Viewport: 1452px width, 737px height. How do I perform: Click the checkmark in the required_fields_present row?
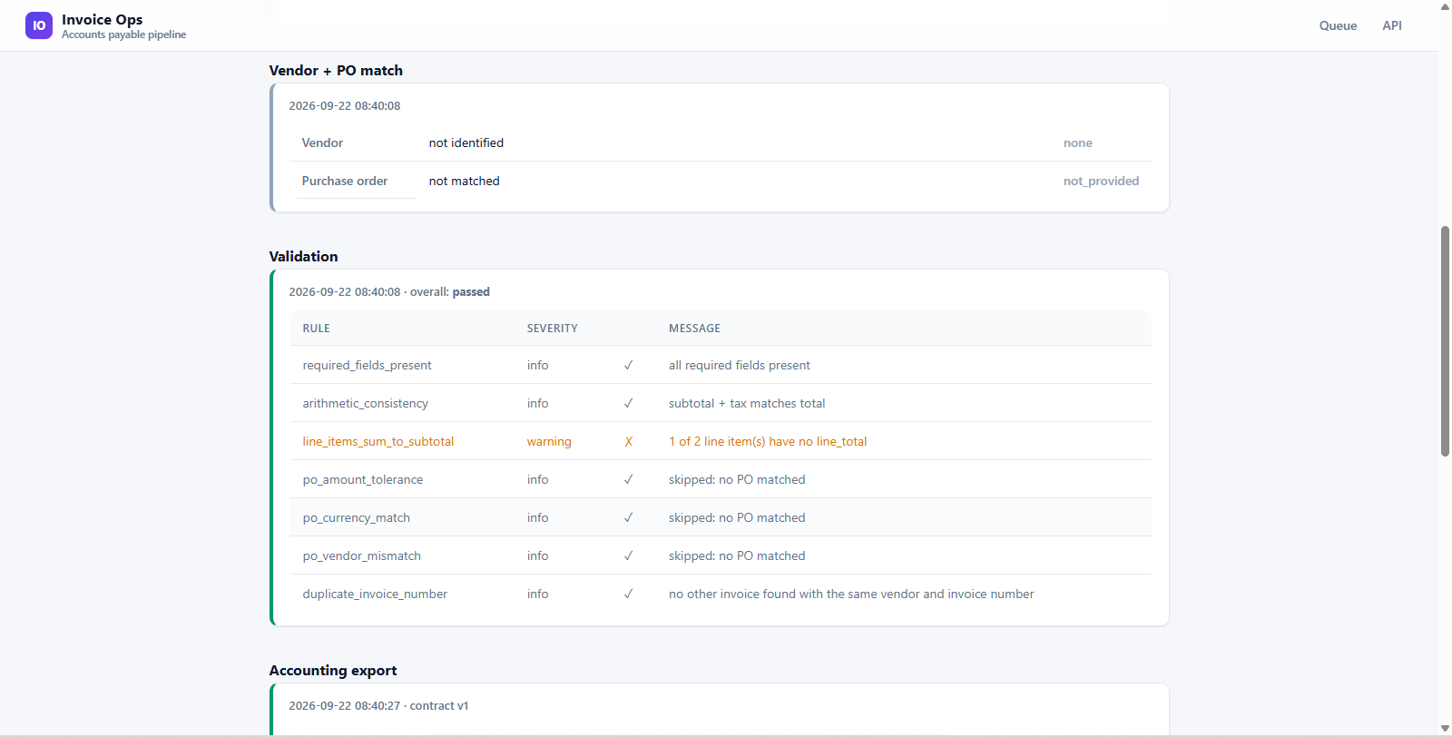click(x=628, y=365)
